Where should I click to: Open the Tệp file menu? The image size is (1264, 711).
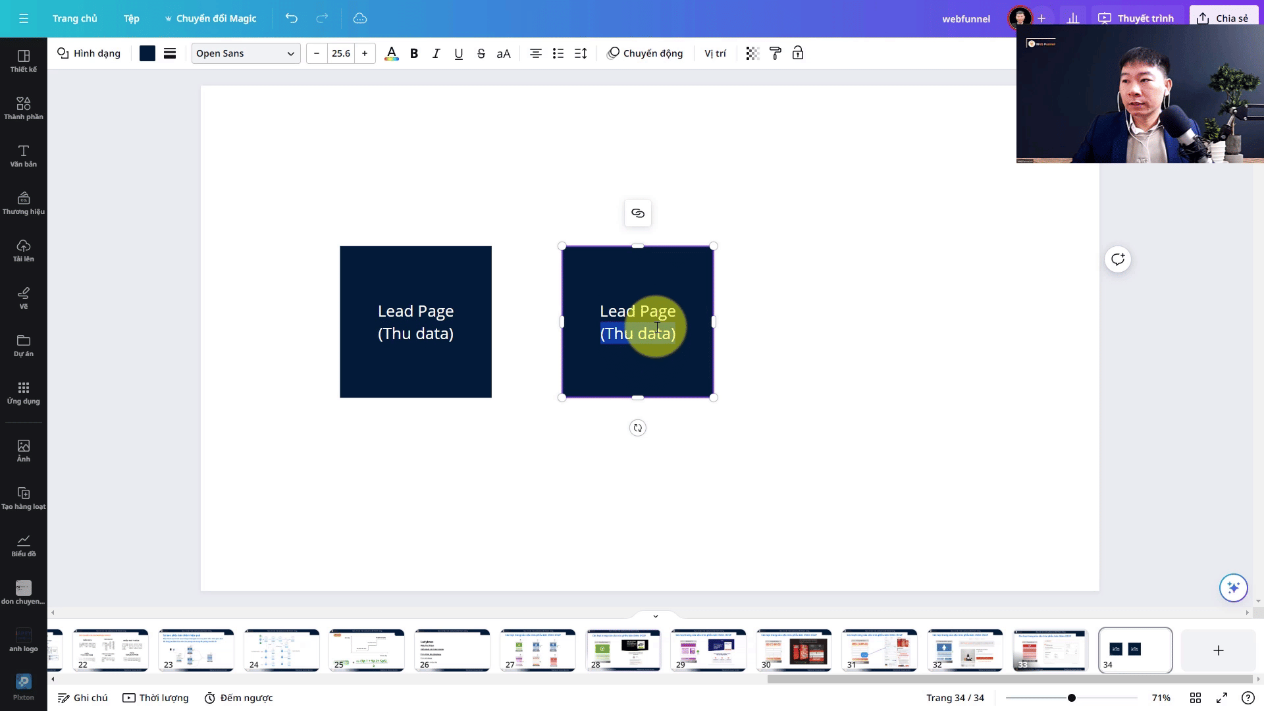(x=132, y=18)
